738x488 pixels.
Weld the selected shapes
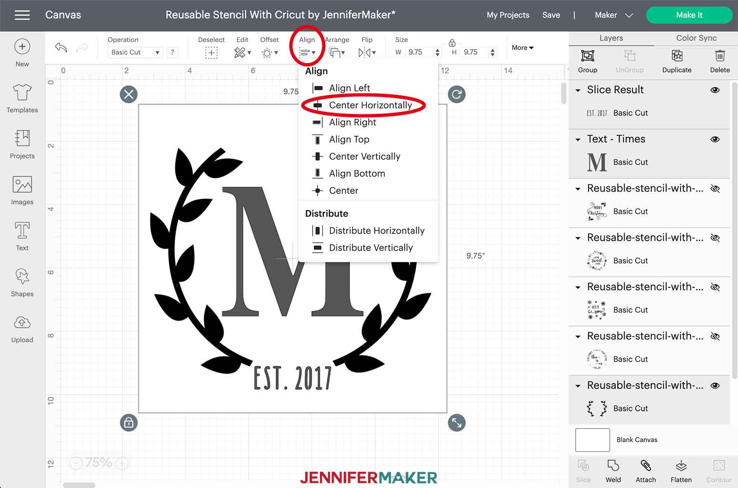(x=613, y=471)
